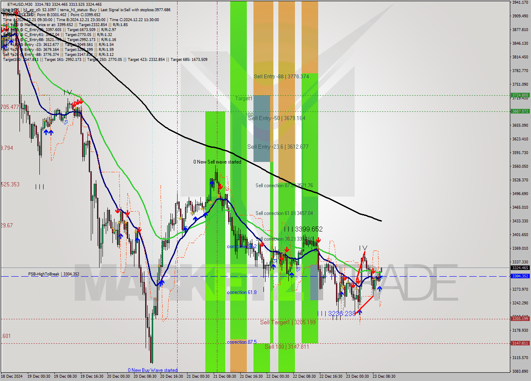Click 'Target 250: 2770.05' in the targets line
531x381 pixels.
[x=105, y=59]
